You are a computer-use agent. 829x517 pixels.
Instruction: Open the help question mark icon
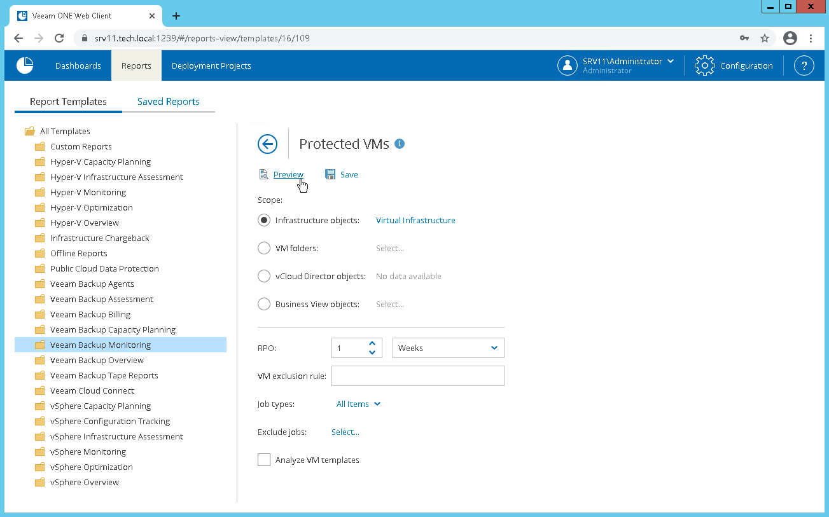(804, 65)
